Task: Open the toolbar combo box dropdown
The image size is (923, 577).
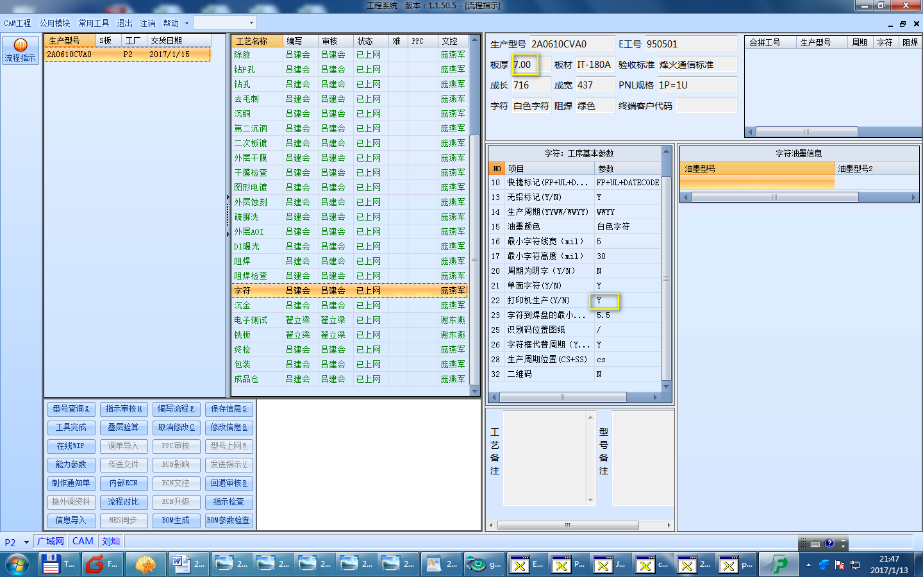Action: click(251, 22)
